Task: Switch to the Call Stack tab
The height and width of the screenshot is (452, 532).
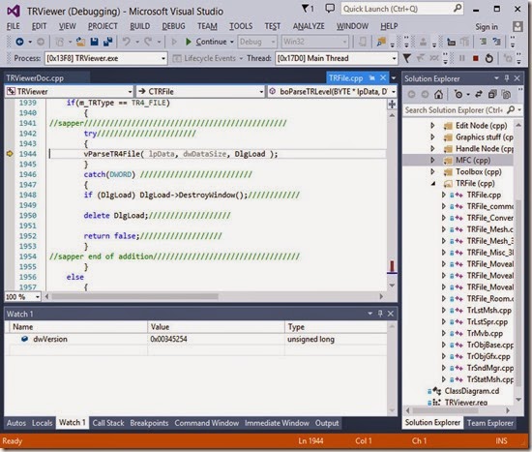Action: point(108,423)
